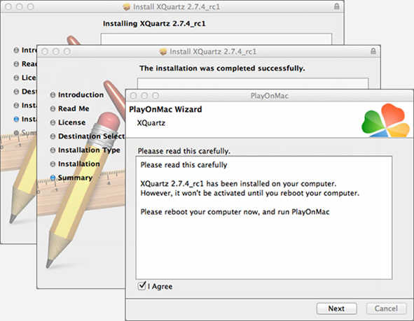Click the Summary step bullet in the front installer
The height and width of the screenshot is (321, 414).
point(53,178)
